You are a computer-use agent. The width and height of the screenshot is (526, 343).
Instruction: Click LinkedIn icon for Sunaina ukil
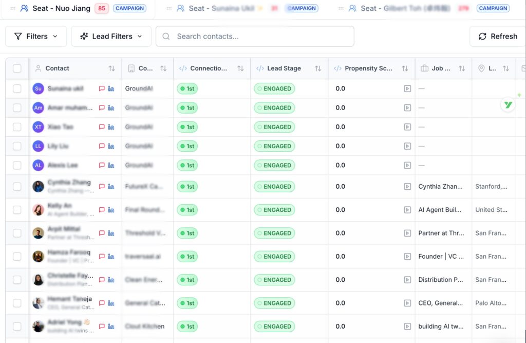point(111,88)
